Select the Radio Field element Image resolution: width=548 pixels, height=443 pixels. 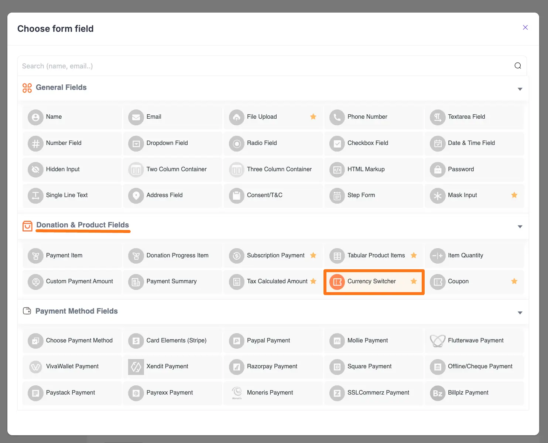click(x=262, y=143)
